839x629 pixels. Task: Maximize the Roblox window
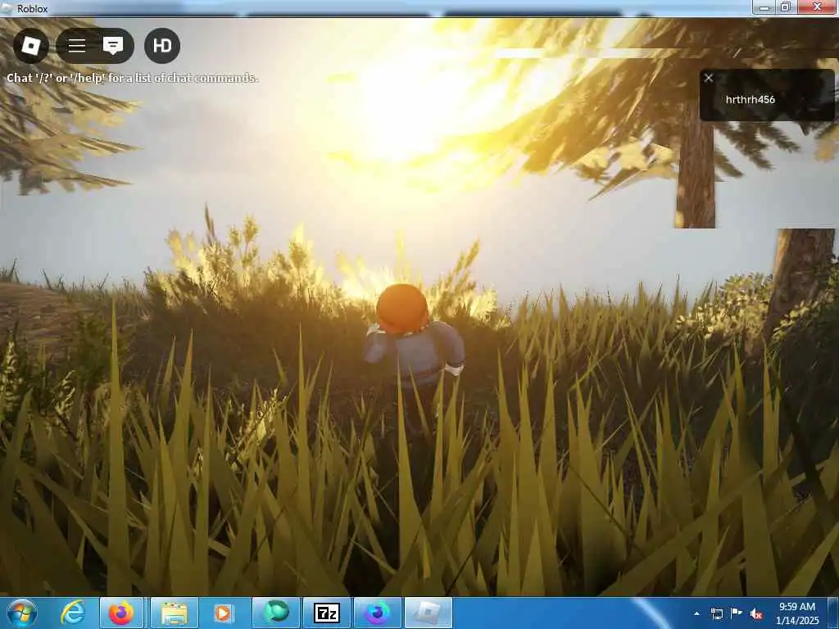click(x=786, y=7)
